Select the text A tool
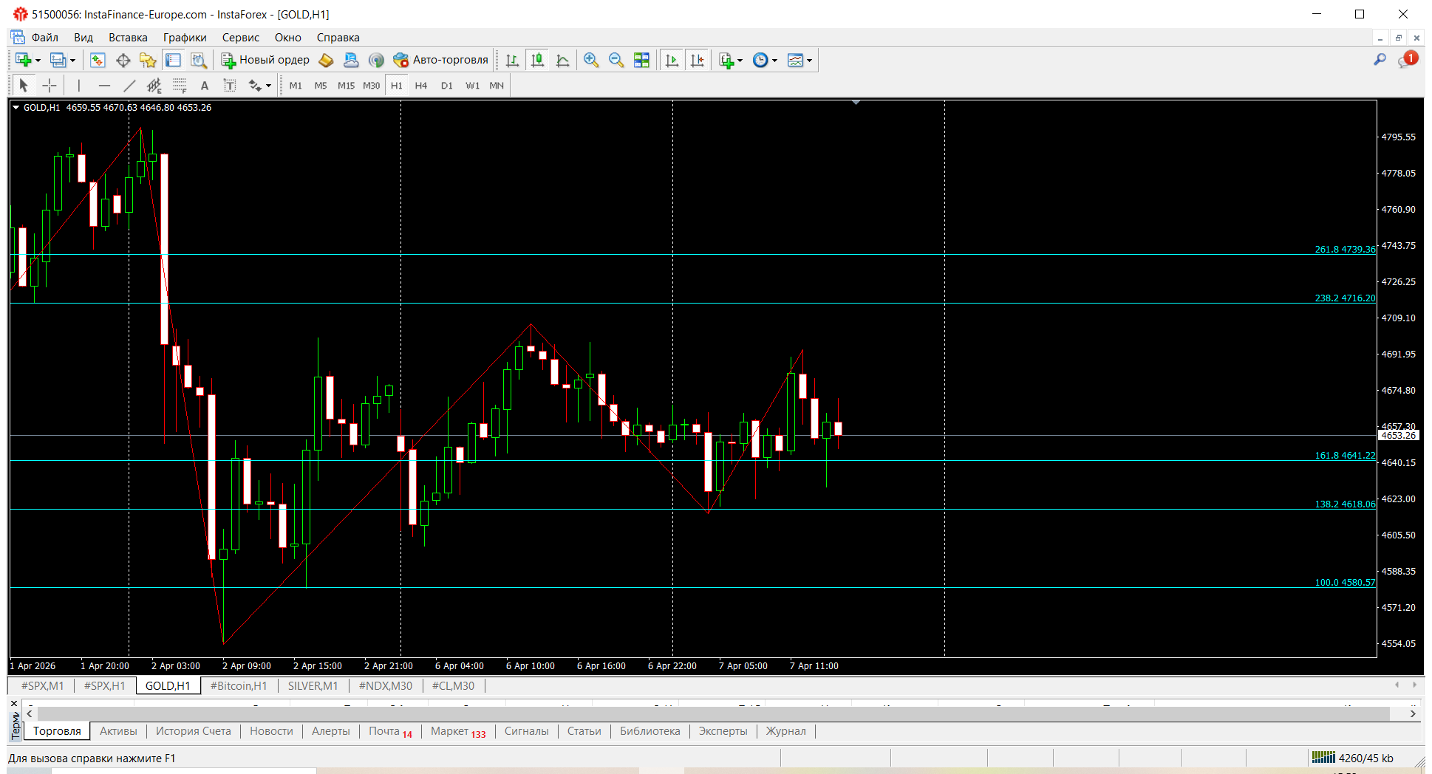Screen dimensions: 1432x774 [205, 86]
